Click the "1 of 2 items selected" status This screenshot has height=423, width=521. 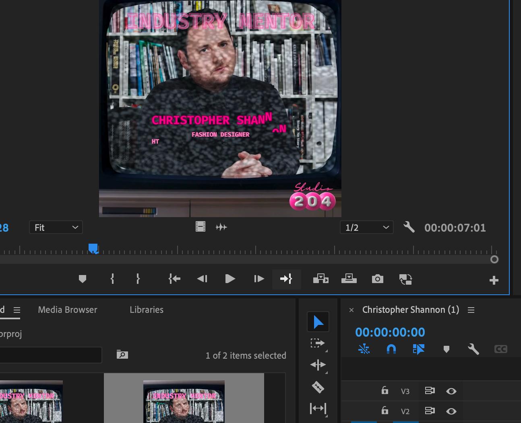[246, 355]
